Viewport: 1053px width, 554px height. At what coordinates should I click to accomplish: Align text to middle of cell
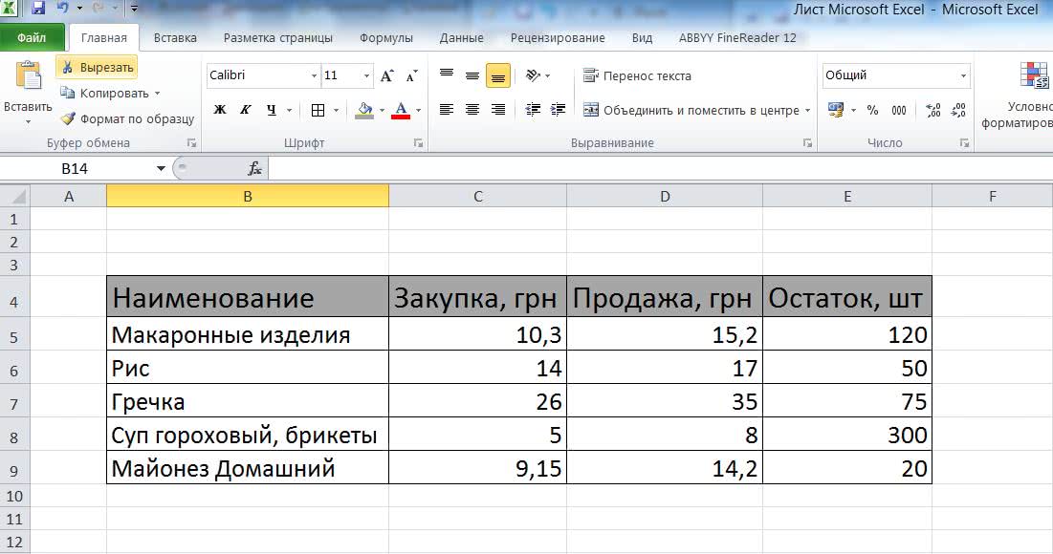[x=472, y=75]
